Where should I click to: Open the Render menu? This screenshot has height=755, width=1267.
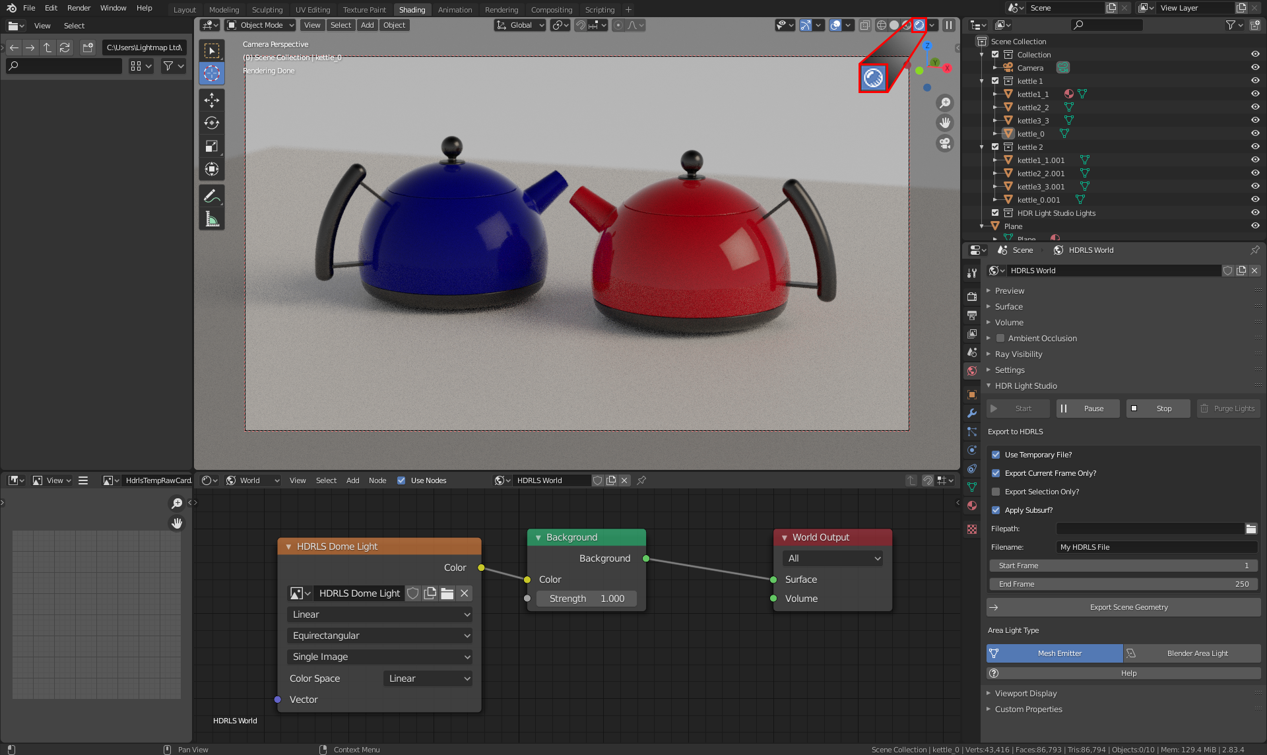coord(79,8)
